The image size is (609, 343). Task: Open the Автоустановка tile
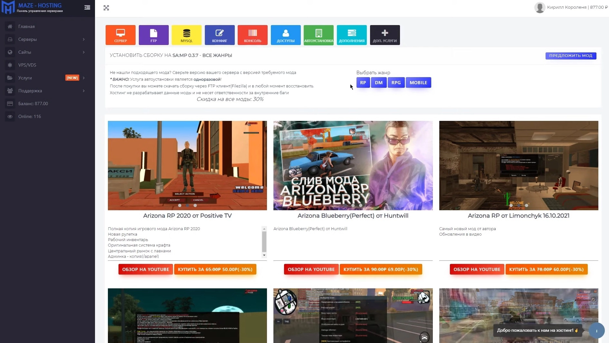pyautogui.click(x=319, y=35)
